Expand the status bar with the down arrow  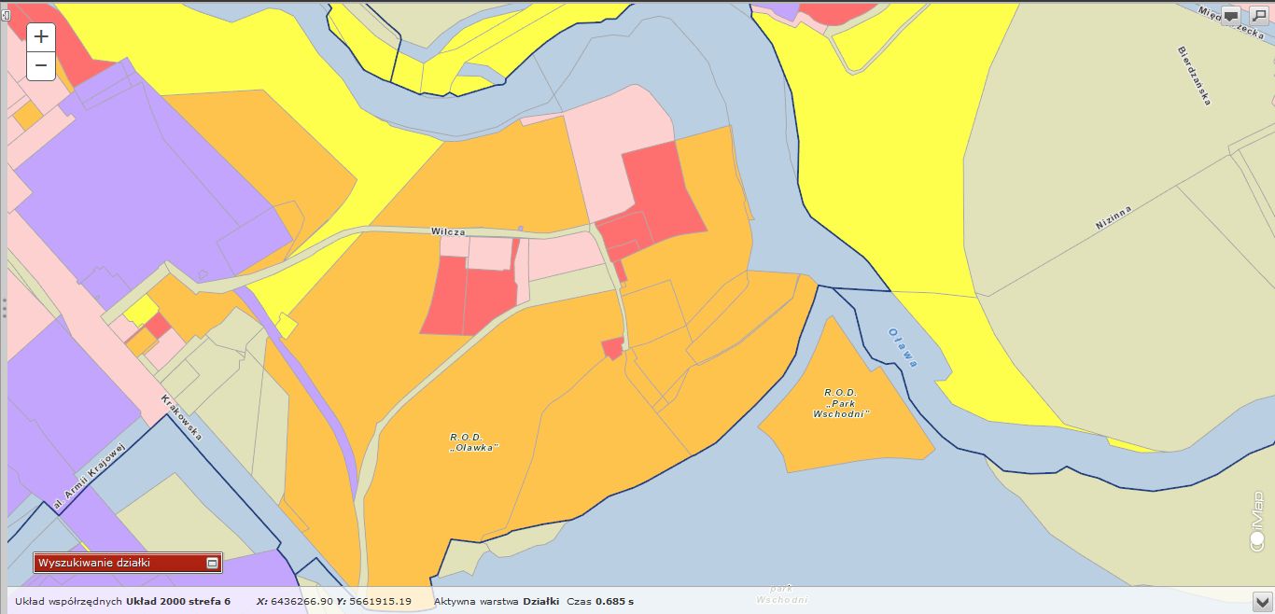click(x=1262, y=601)
